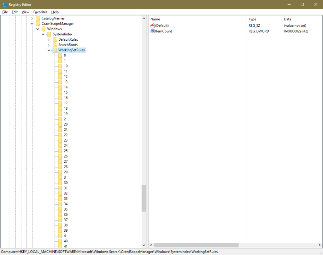Expand the DefaultRules key
323x255 pixels.
coord(49,39)
